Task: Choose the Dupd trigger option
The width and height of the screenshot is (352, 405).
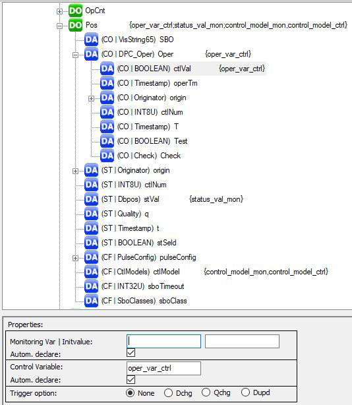Action: tap(245, 392)
